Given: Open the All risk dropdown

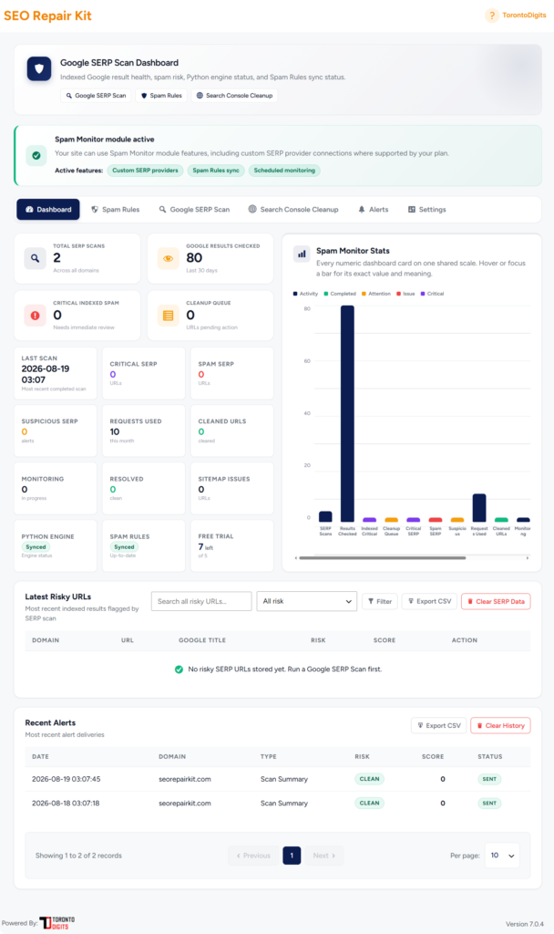Looking at the screenshot, I should (x=306, y=602).
